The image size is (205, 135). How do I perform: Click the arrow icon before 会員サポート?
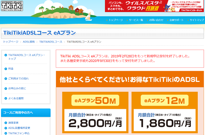pyautogui.click(x=168, y=20)
